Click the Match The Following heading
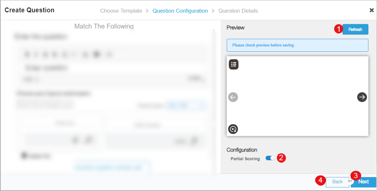The image size is (377, 191). [x=104, y=26]
